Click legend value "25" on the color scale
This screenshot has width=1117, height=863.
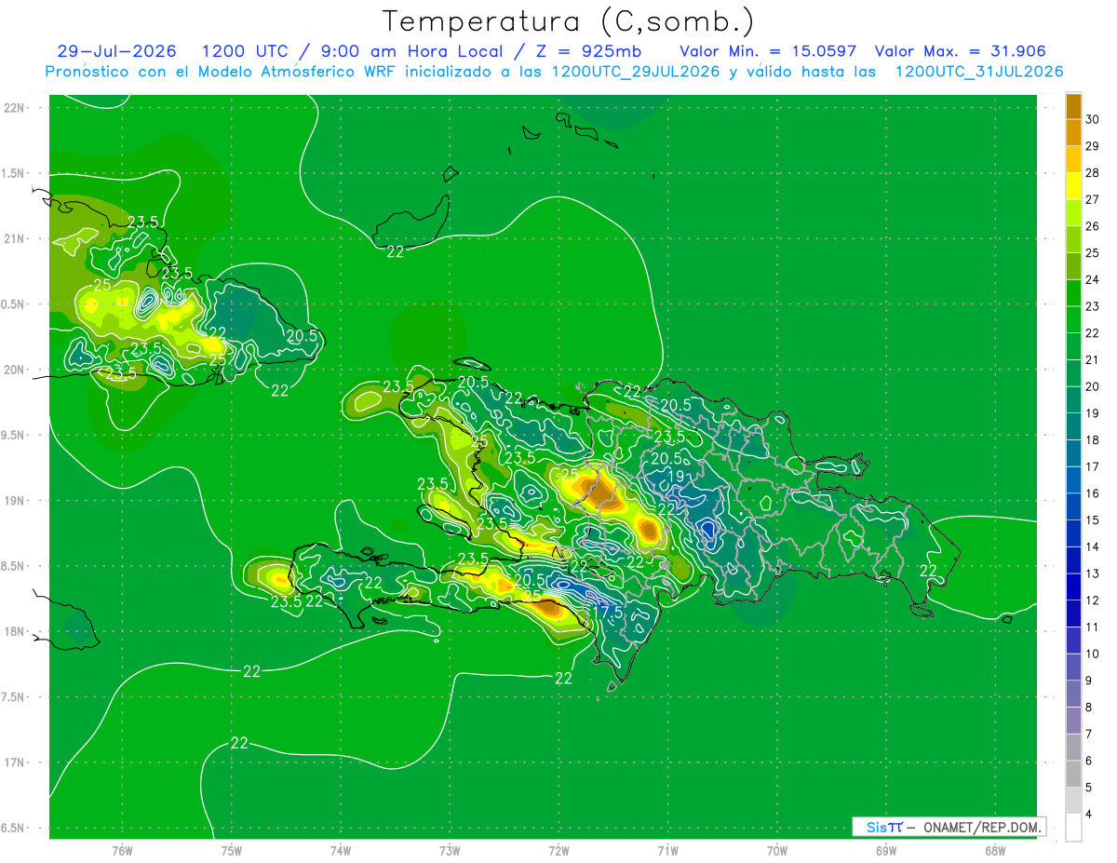(x=1093, y=253)
